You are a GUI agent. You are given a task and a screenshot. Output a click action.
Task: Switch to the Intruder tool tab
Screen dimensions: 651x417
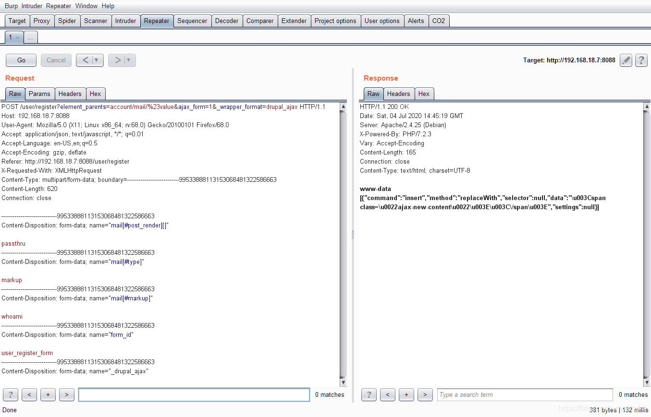point(125,21)
